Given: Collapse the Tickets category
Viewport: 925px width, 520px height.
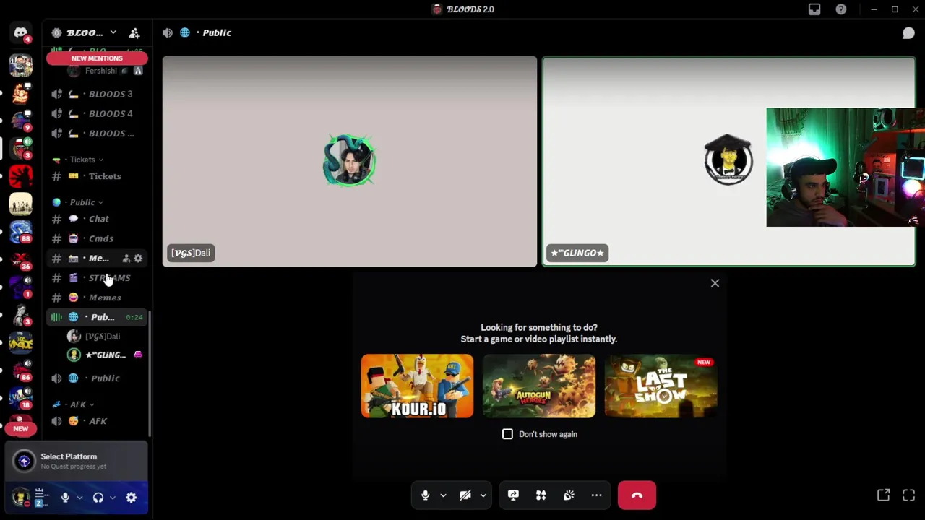Looking at the screenshot, I should click(x=82, y=160).
